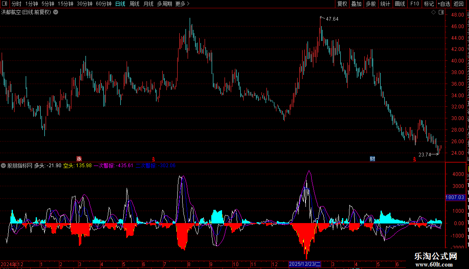Open F10 company info

[415, 4]
